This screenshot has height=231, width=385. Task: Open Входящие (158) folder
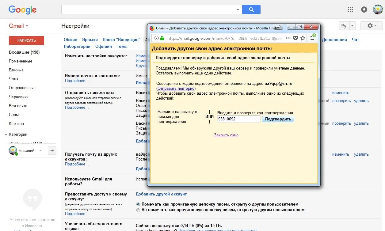pos(24,52)
